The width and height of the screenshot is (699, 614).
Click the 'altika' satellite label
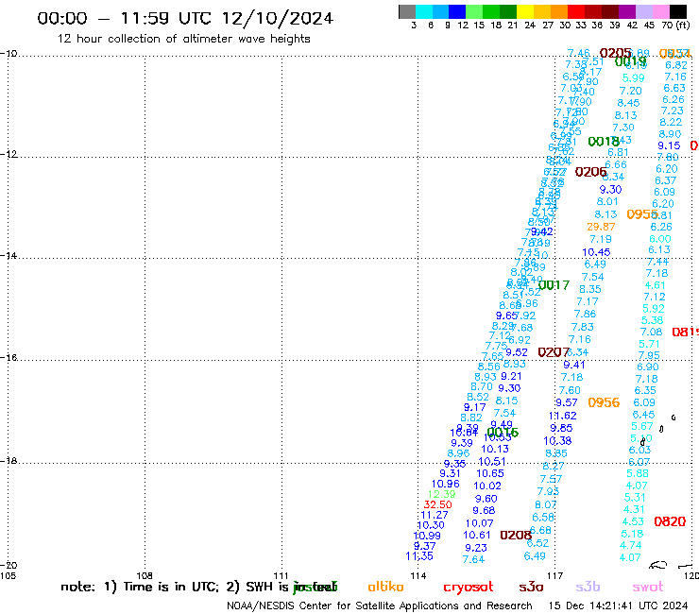[x=385, y=587]
